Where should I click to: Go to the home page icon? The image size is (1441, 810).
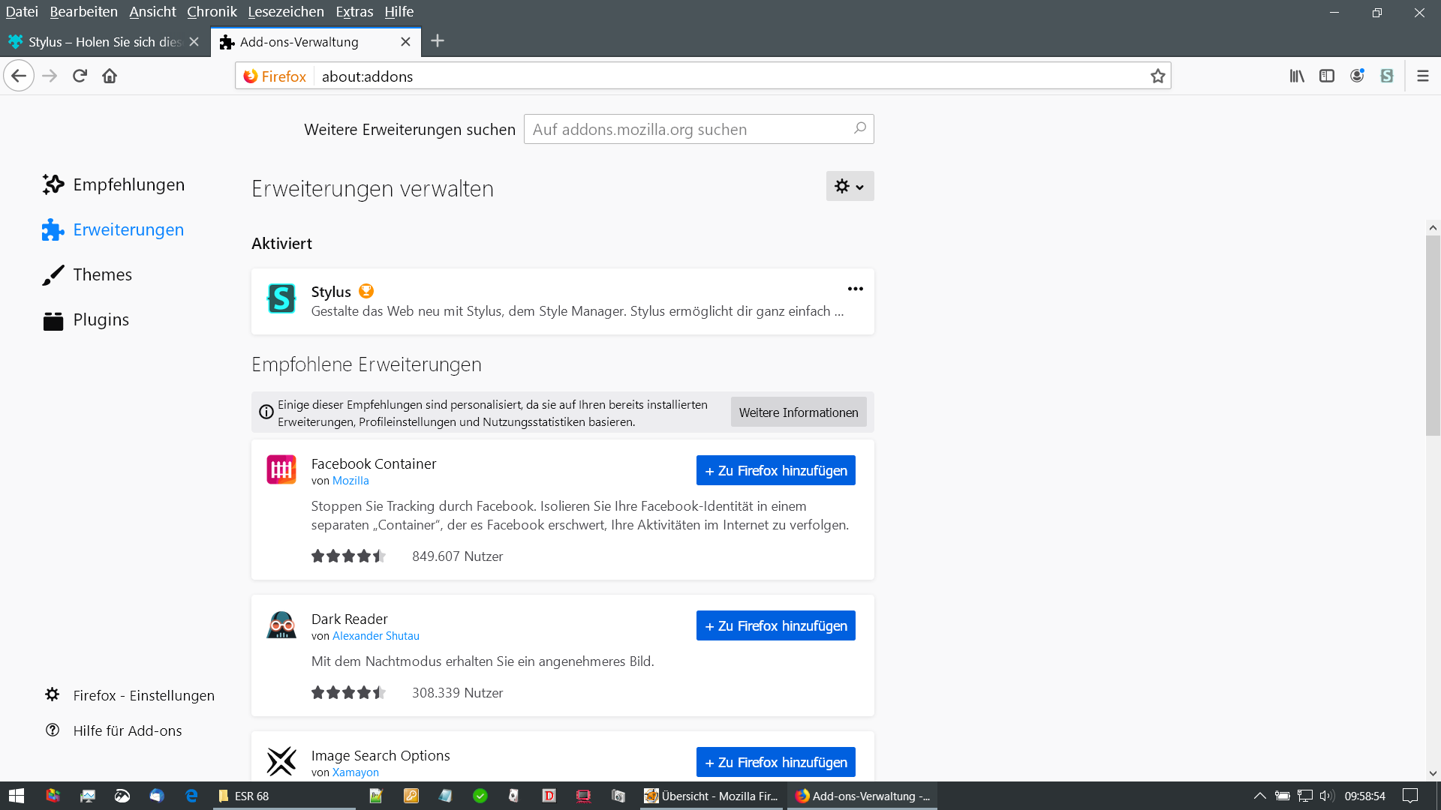(x=110, y=76)
